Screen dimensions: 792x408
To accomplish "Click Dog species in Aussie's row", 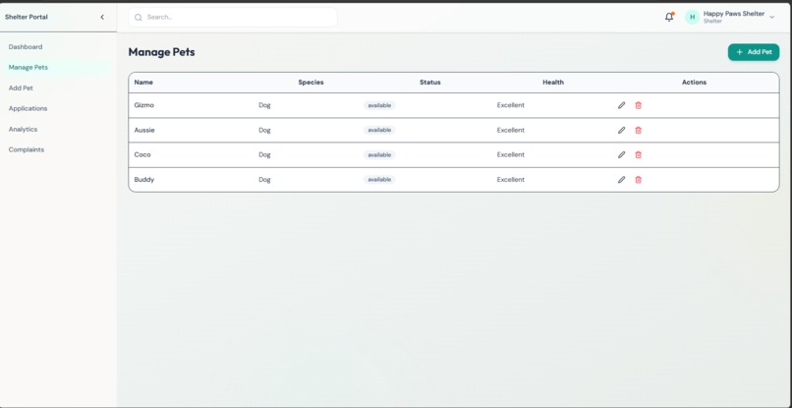I will pos(264,130).
